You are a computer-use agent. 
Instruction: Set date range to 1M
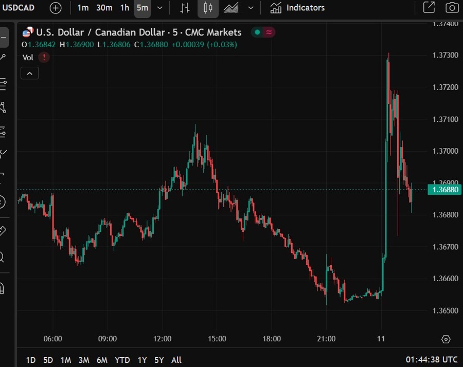click(66, 360)
